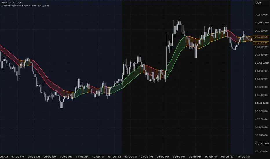Click the 30,320.00 price scale label

tap(261, 119)
